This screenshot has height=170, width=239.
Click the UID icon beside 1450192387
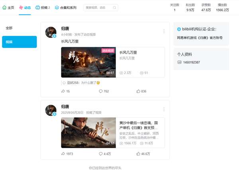click(x=179, y=62)
